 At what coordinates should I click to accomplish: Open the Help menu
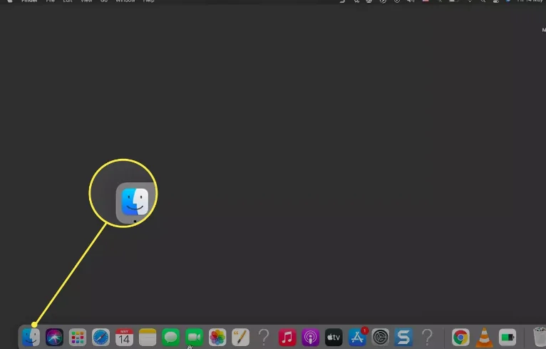(149, 1)
